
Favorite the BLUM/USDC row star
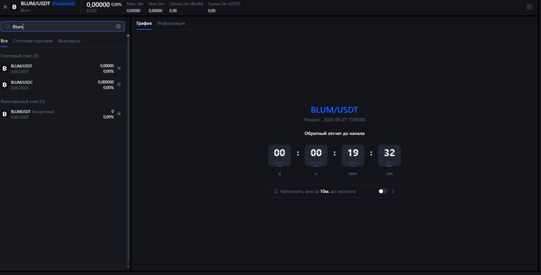[x=119, y=84]
